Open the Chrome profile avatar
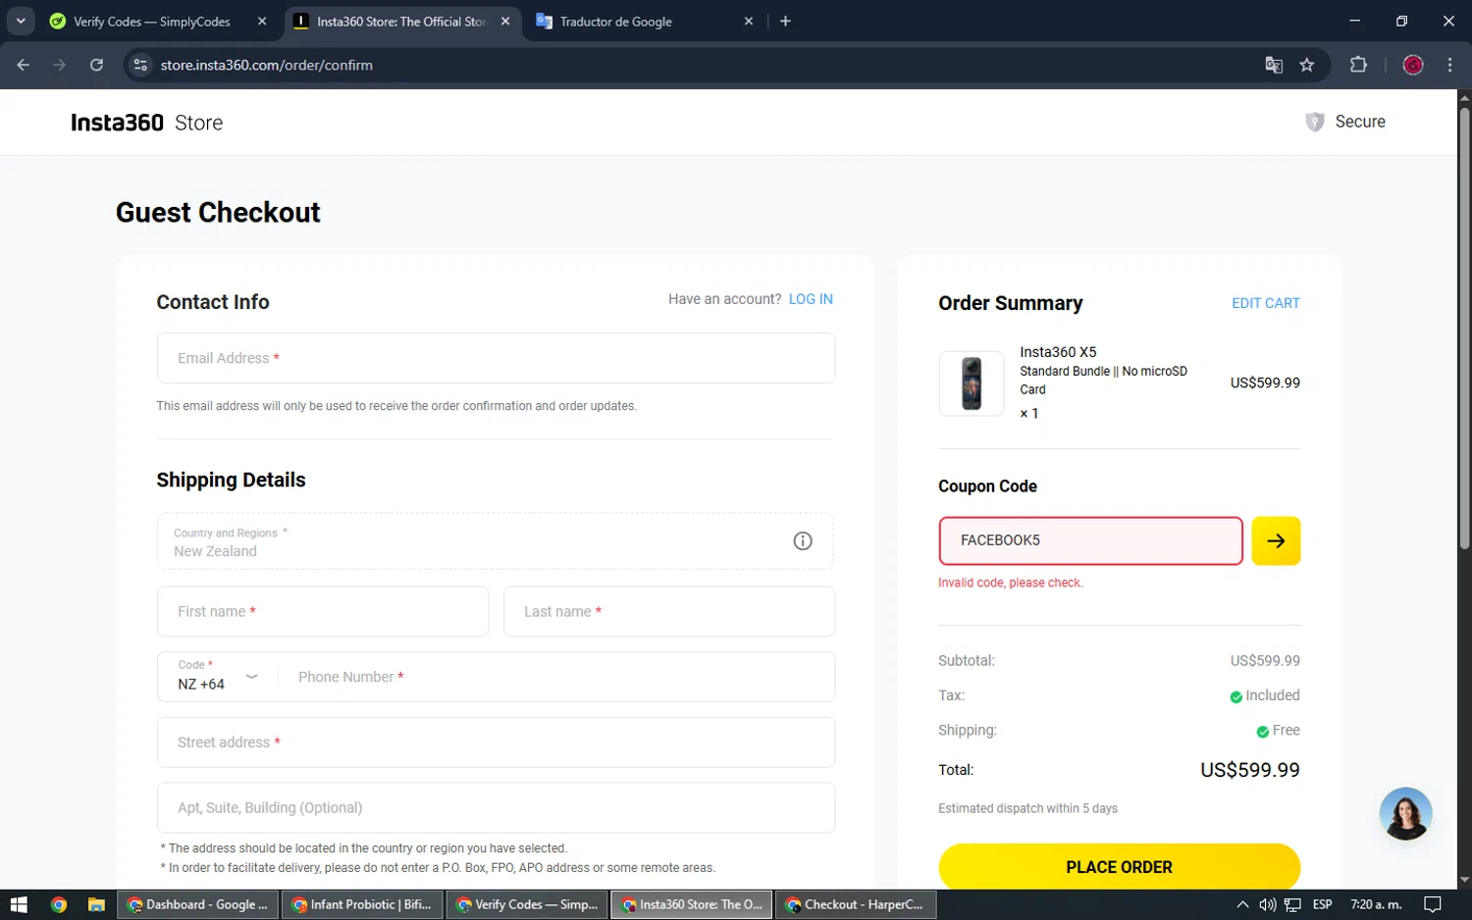The height and width of the screenshot is (920, 1472). 1413,65
